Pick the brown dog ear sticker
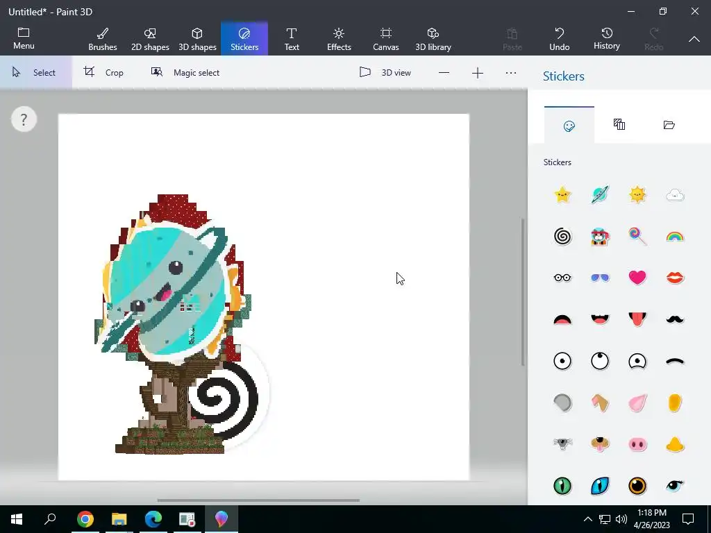This screenshot has width=711, height=533. tap(600, 403)
